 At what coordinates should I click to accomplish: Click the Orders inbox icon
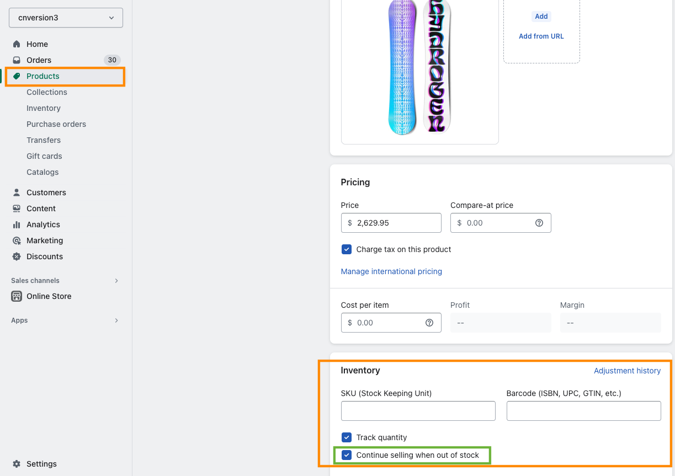tap(17, 60)
